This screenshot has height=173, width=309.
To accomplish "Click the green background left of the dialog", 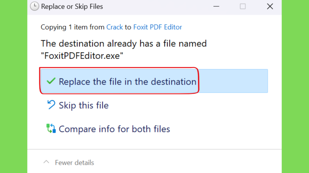I will [x=14, y=86].
